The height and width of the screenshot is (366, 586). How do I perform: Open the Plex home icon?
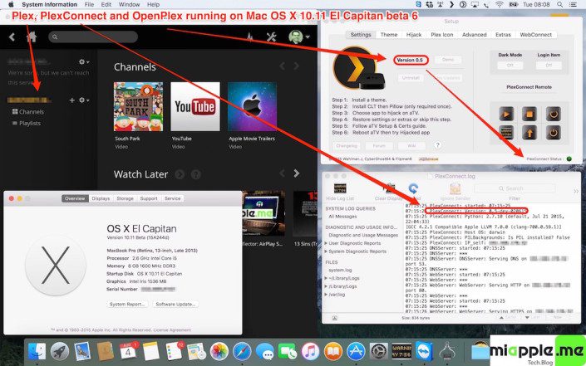pos(32,37)
